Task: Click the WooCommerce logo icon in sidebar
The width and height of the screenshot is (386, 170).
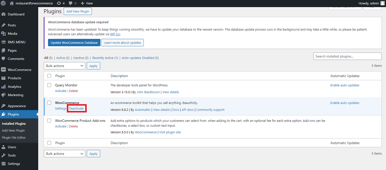Action: [4, 70]
